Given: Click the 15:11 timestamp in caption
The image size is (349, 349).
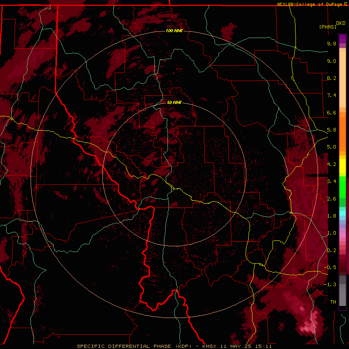Looking at the screenshot, I should pyautogui.click(x=263, y=346).
